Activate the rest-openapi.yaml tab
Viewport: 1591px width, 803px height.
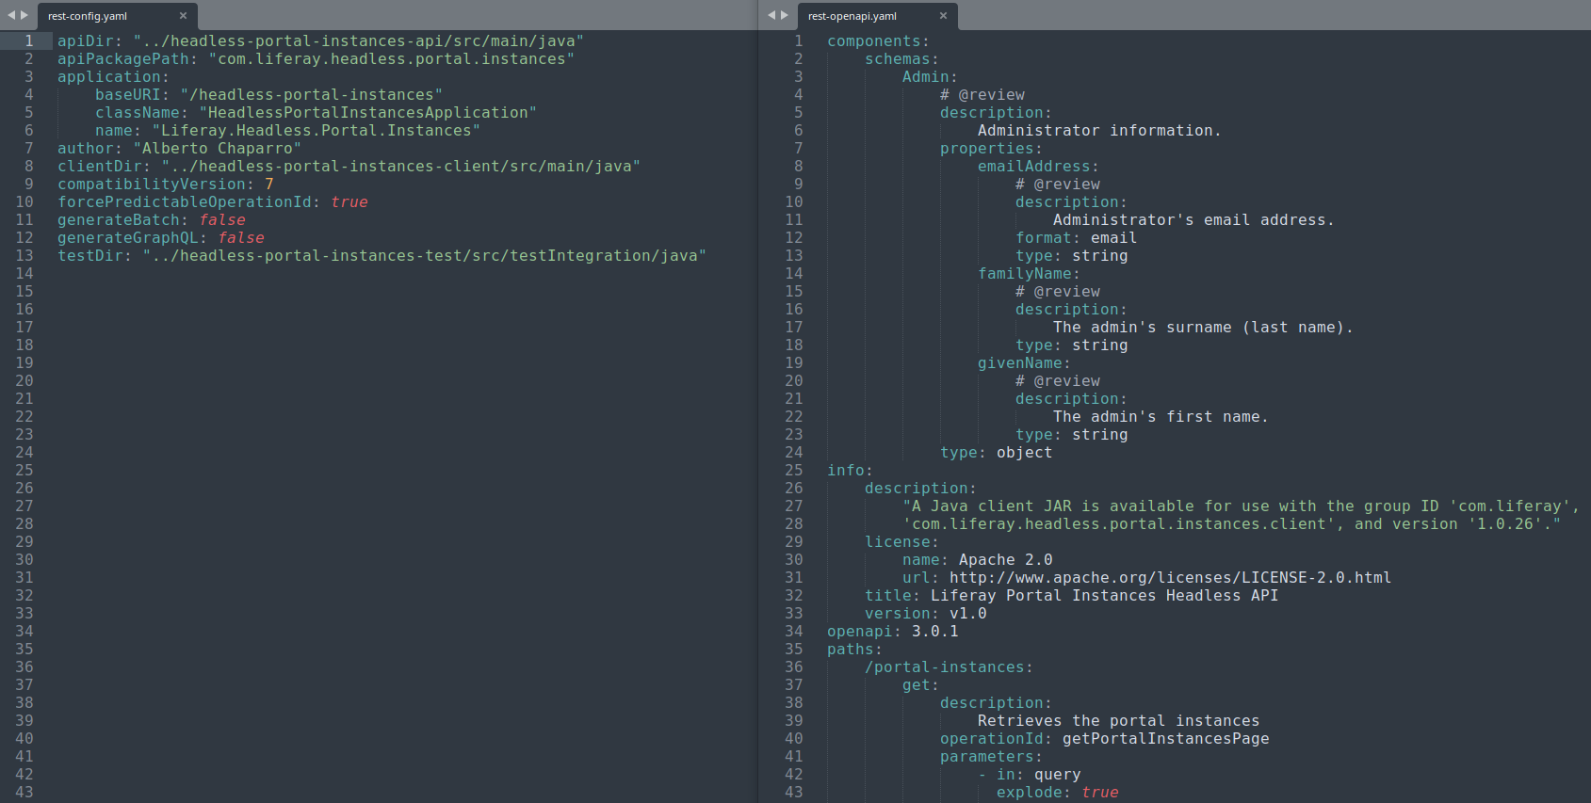[852, 16]
